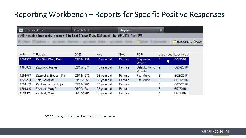Select MRN 4325224 cell
The image size is (246, 138).
coord(25,80)
